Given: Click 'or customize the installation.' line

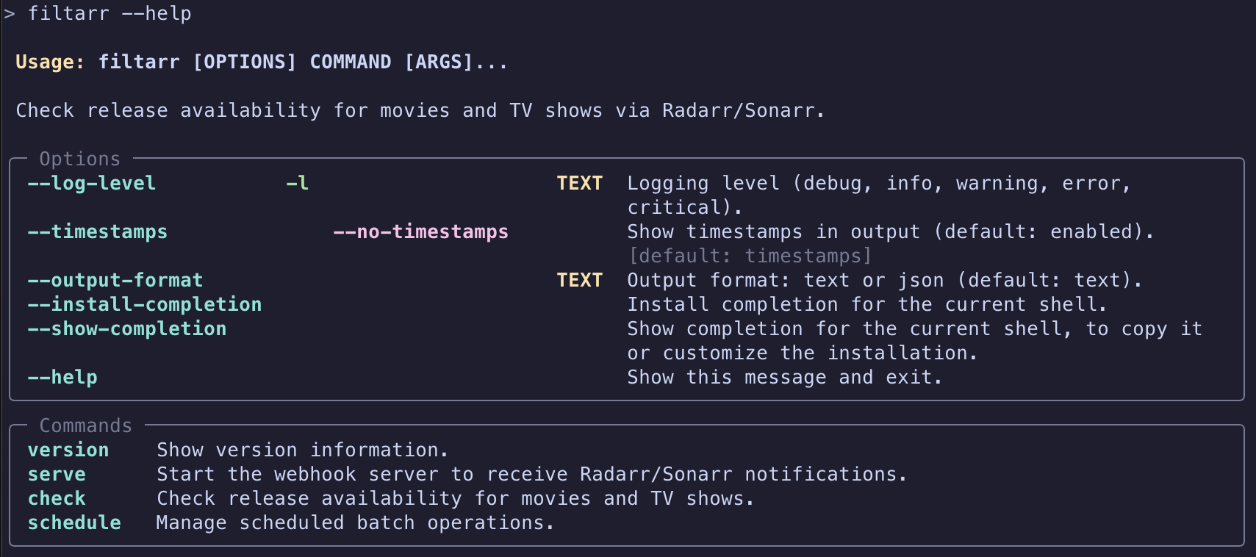Looking at the screenshot, I should tap(803, 353).
